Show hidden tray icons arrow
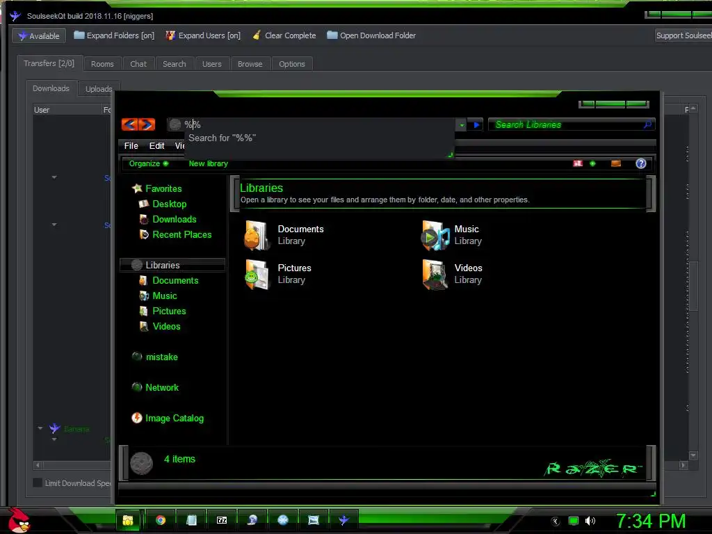This screenshot has height=534, width=712. click(x=556, y=521)
